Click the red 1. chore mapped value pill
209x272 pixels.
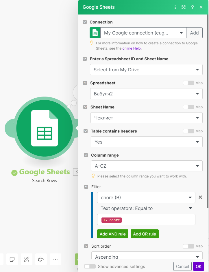pos(112,220)
